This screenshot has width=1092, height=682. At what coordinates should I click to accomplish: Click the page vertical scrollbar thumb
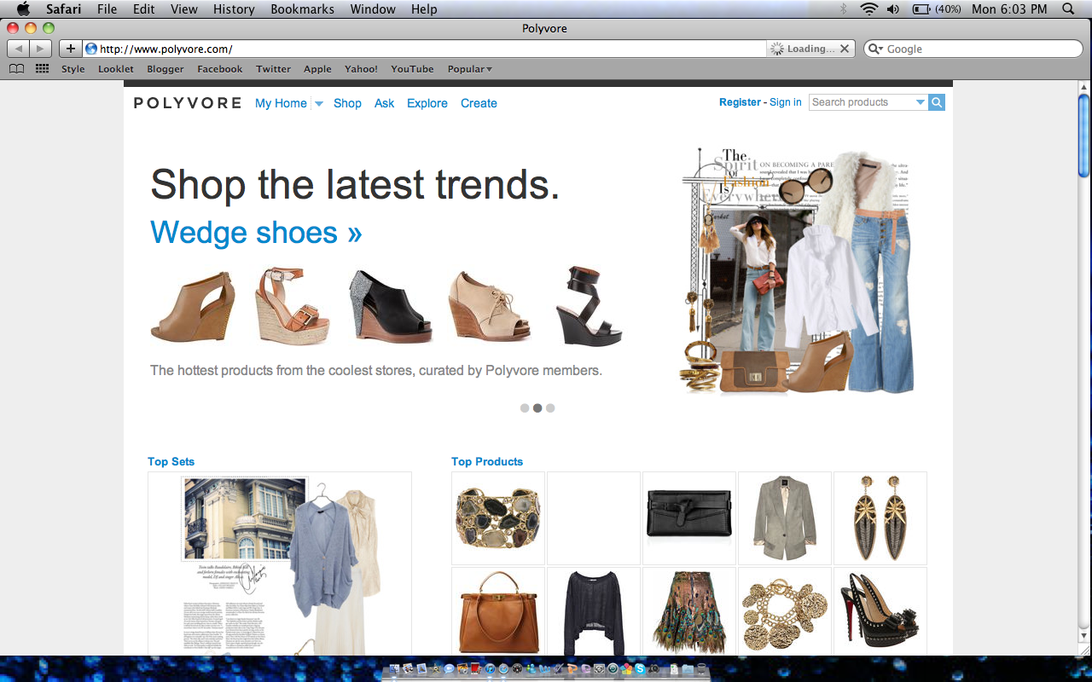tap(1084, 136)
